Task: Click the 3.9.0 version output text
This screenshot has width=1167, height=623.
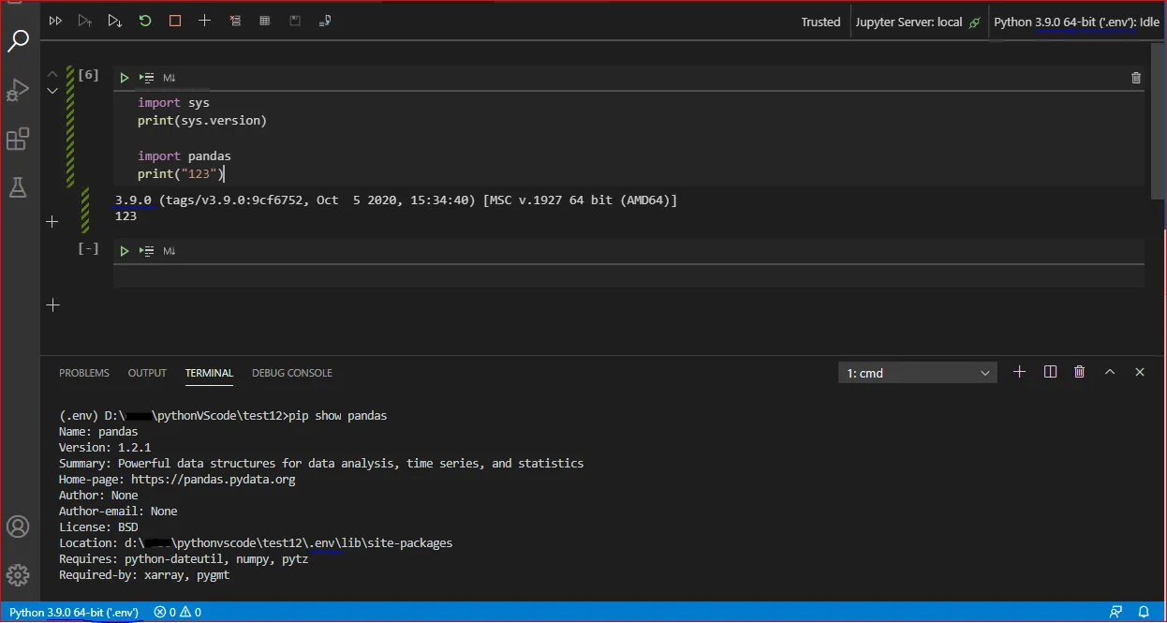Action: (132, 200)
